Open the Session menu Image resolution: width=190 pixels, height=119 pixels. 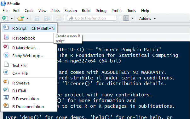coord(71,11)
